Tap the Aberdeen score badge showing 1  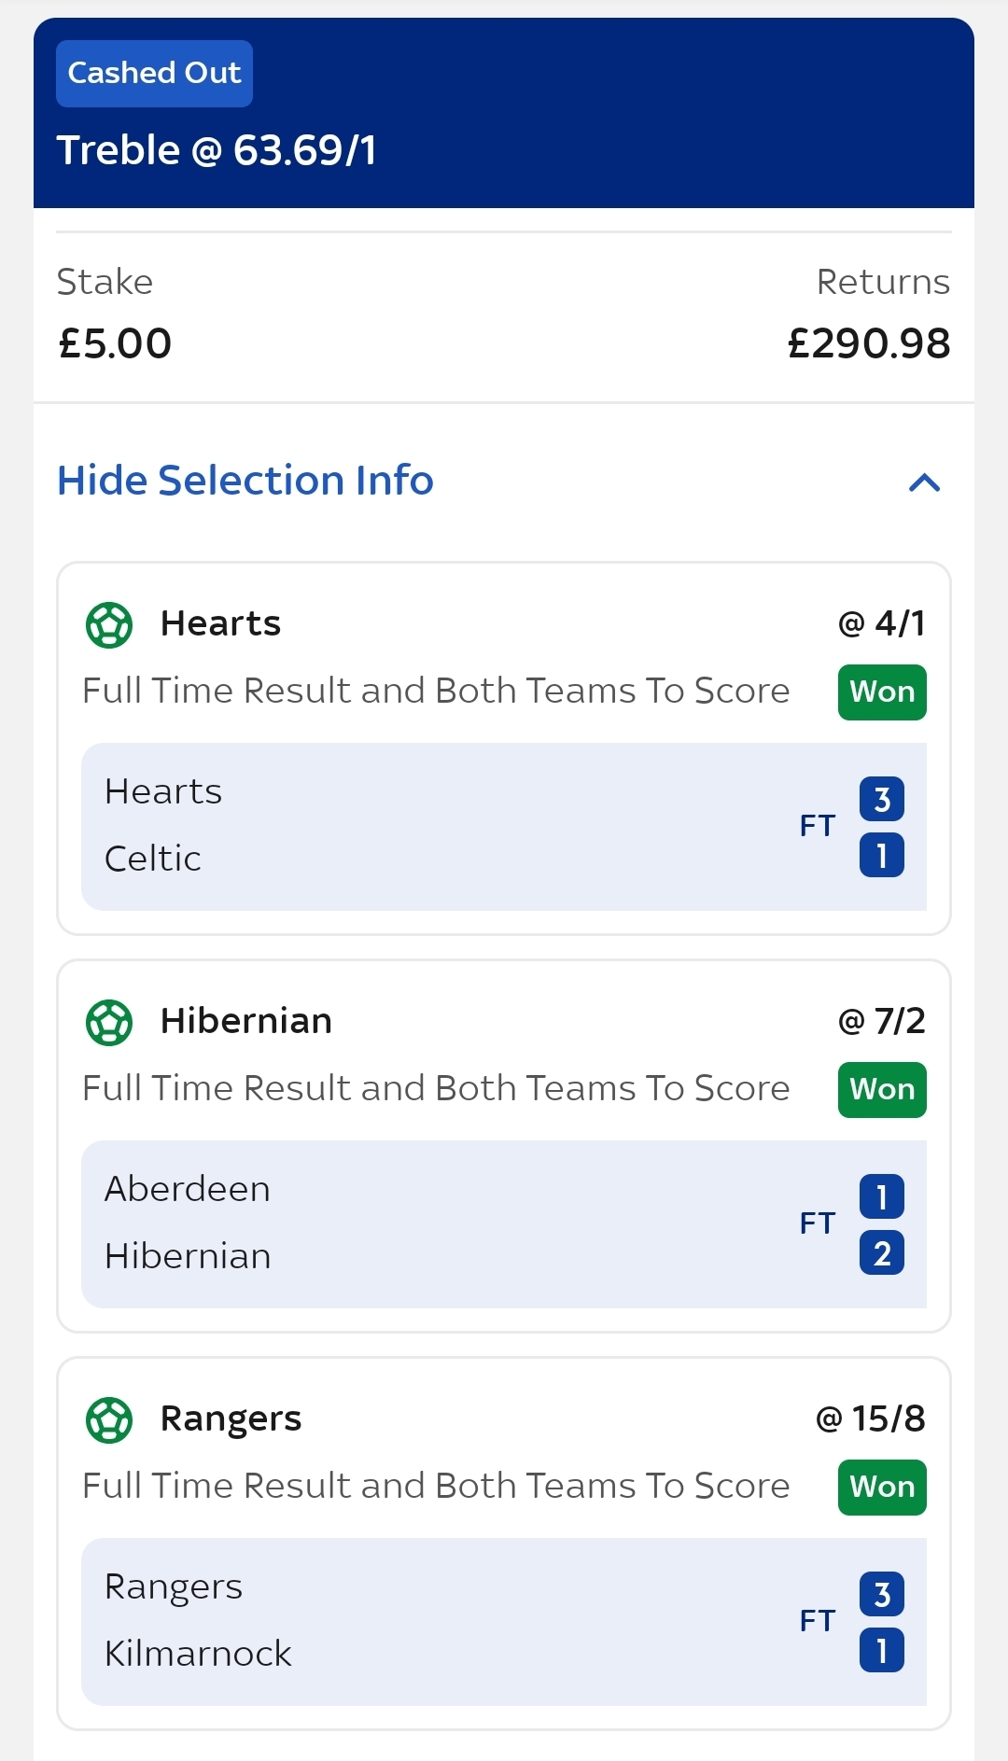[882, 1196]
